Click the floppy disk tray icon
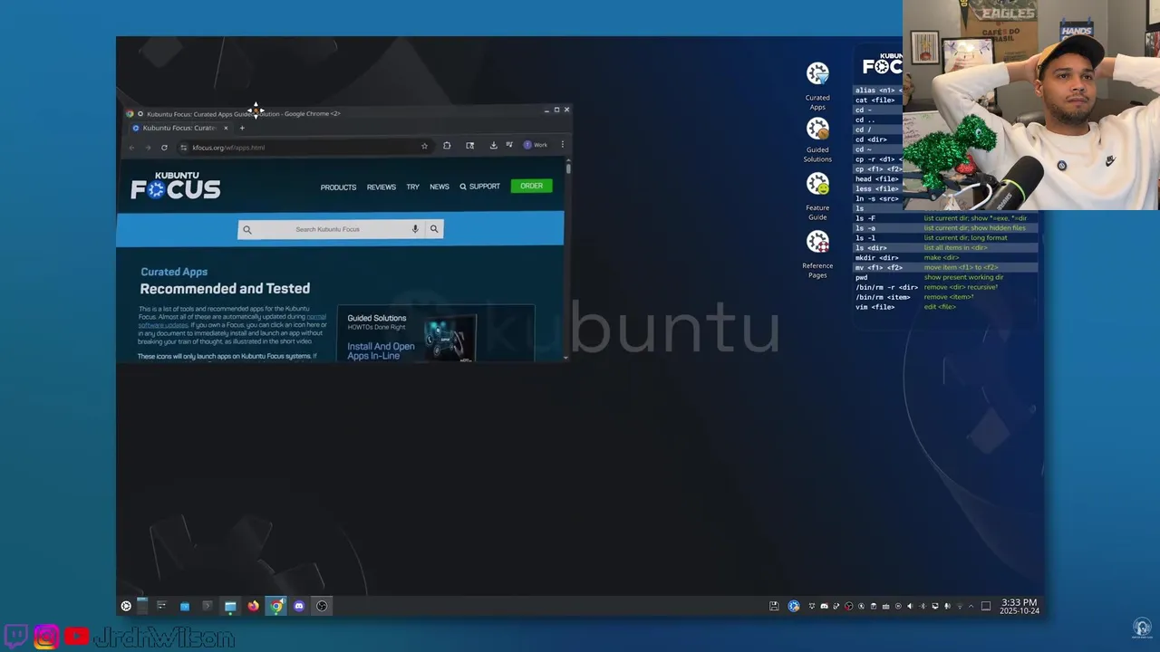 pyautogui.click(x=774, y=606)
